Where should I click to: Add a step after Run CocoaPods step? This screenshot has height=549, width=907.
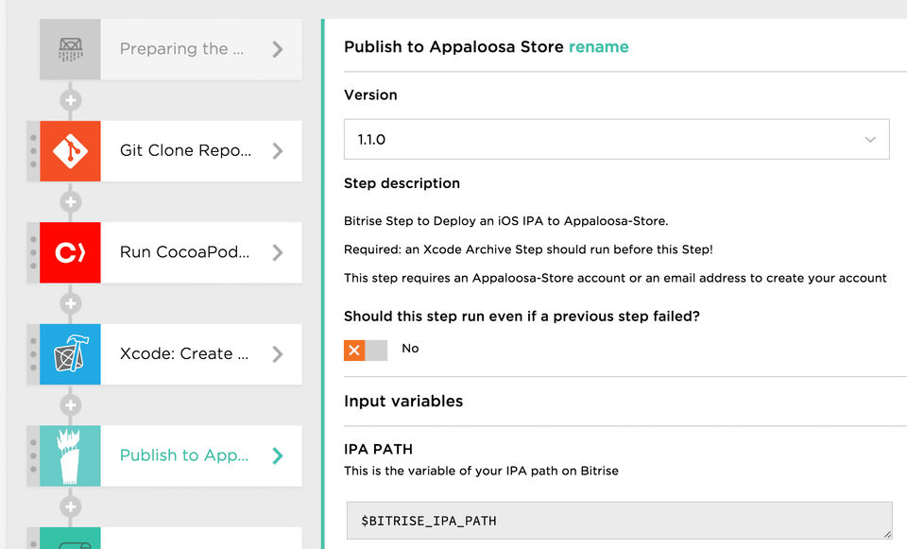click(x=70, y=303)
